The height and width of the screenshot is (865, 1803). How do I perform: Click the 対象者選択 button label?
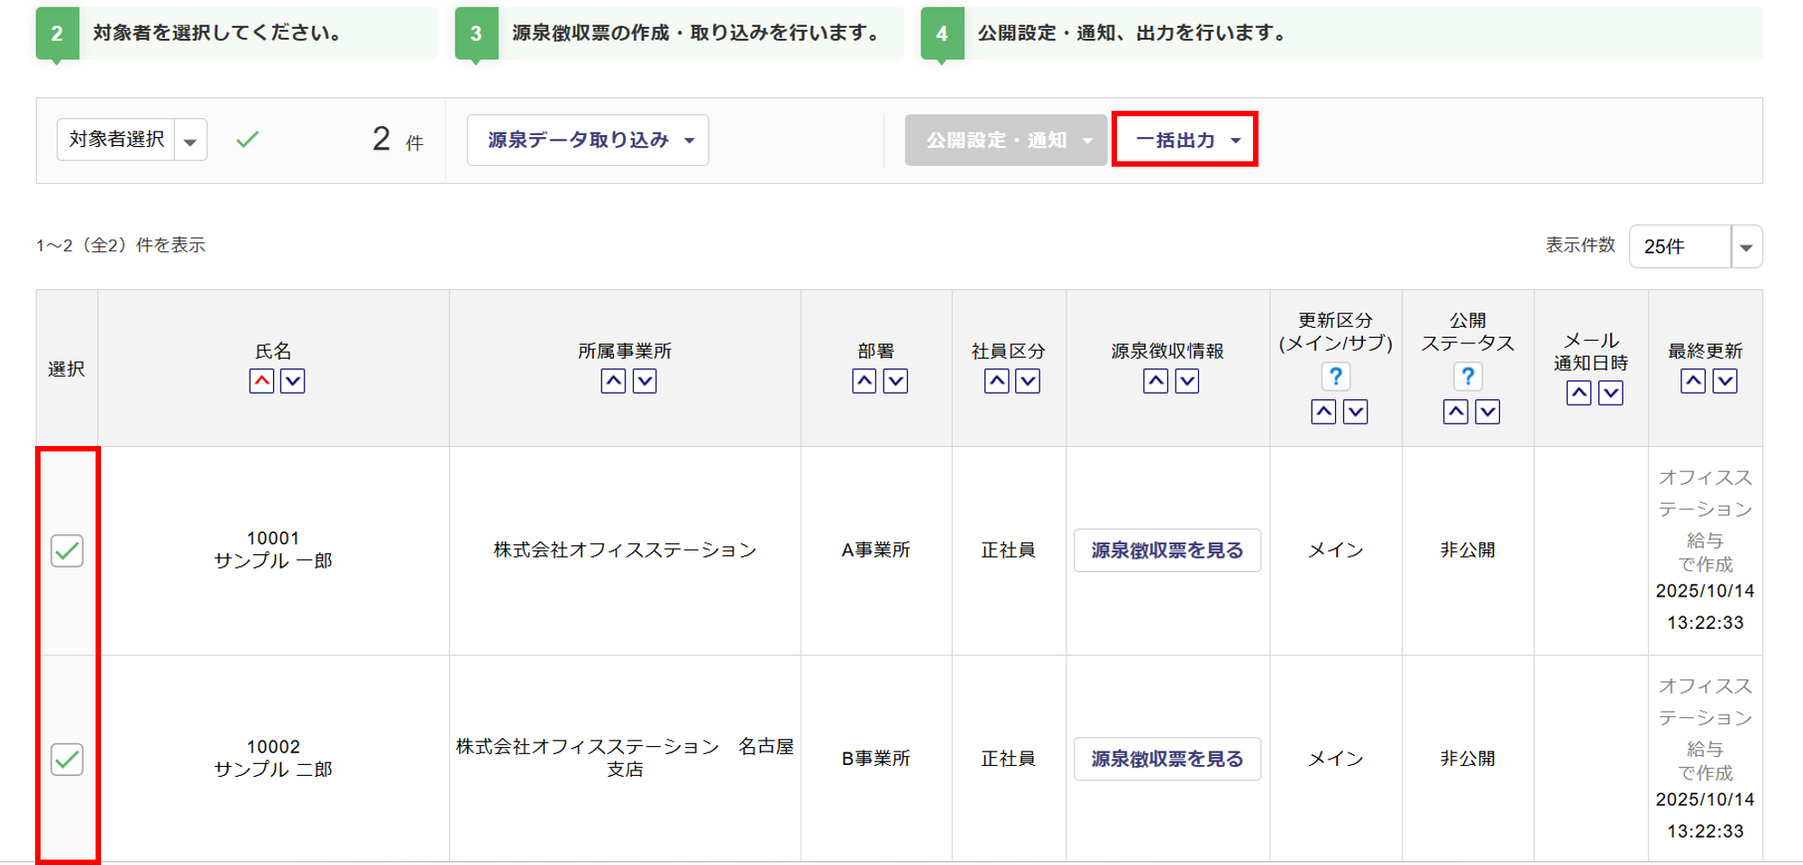[116, 140]
